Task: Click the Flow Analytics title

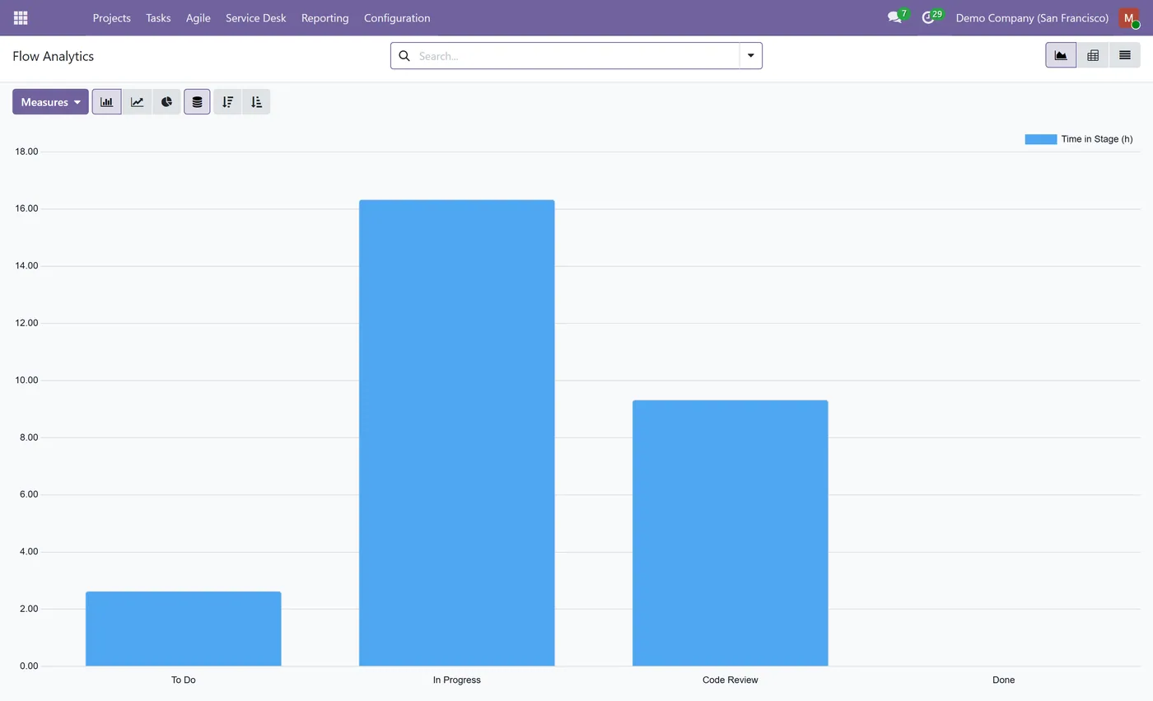Action: [x=53, y=56]
